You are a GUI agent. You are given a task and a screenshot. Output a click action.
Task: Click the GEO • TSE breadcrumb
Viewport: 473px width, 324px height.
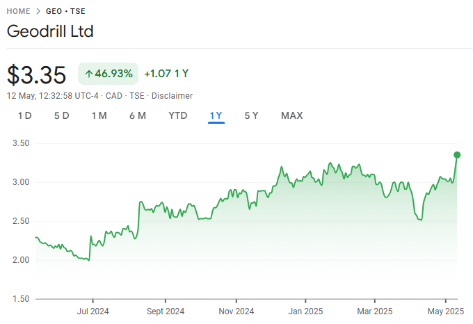coord(65,11)
